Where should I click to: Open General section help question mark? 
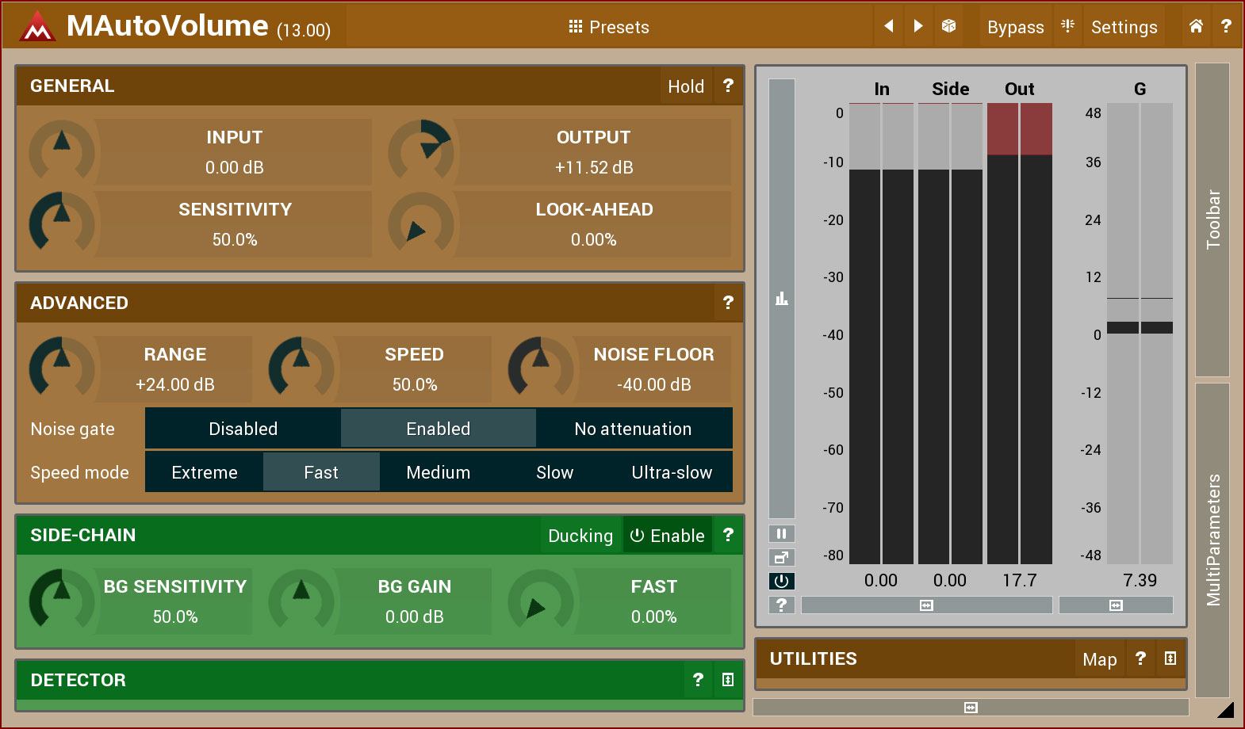click(728, 86)
